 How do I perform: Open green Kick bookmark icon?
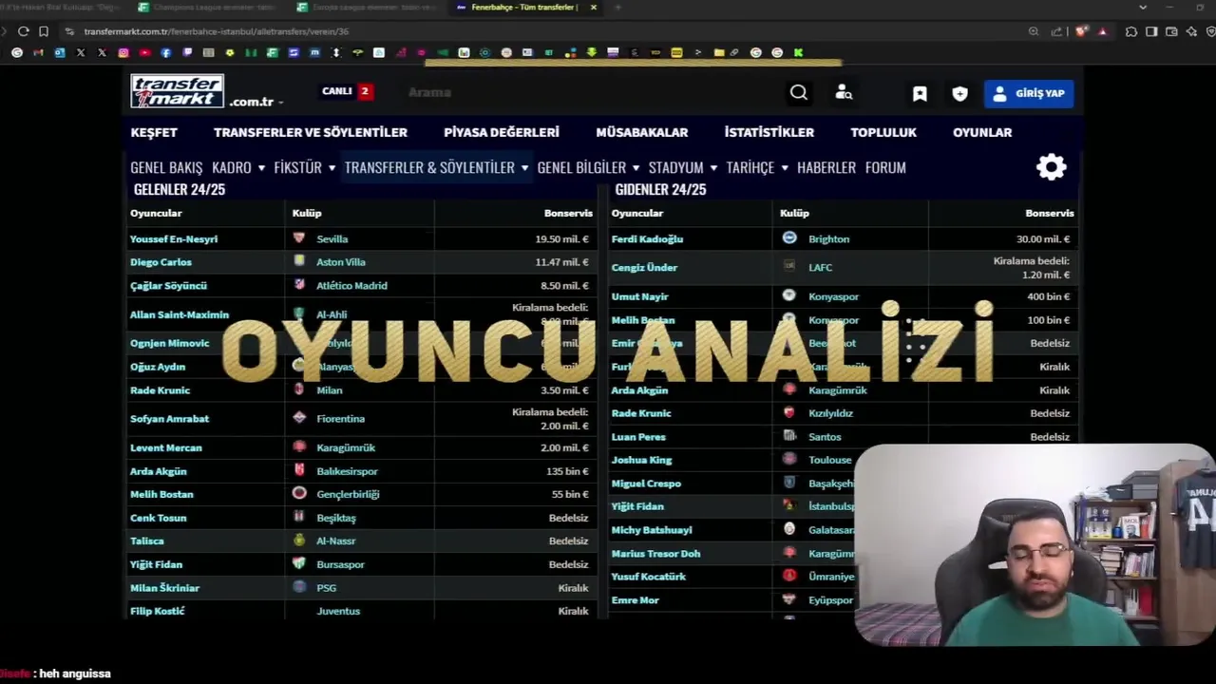click(x=798, y=53)
